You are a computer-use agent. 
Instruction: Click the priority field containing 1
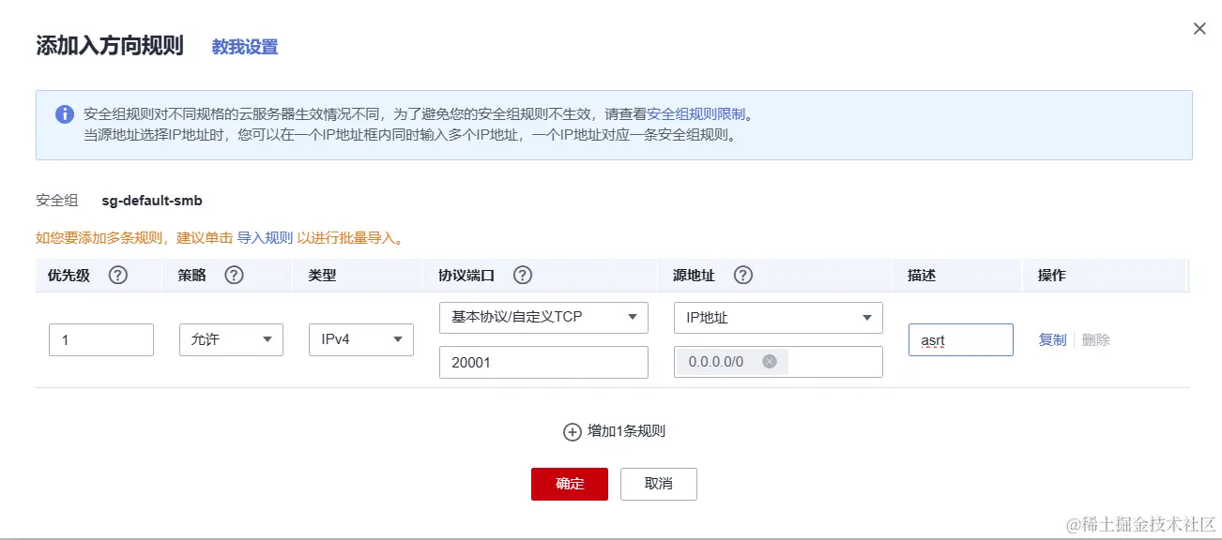101,339
